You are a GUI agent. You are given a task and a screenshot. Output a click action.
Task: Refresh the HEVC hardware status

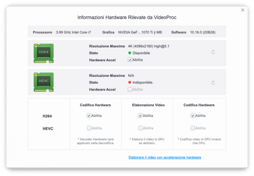[213, 83]
